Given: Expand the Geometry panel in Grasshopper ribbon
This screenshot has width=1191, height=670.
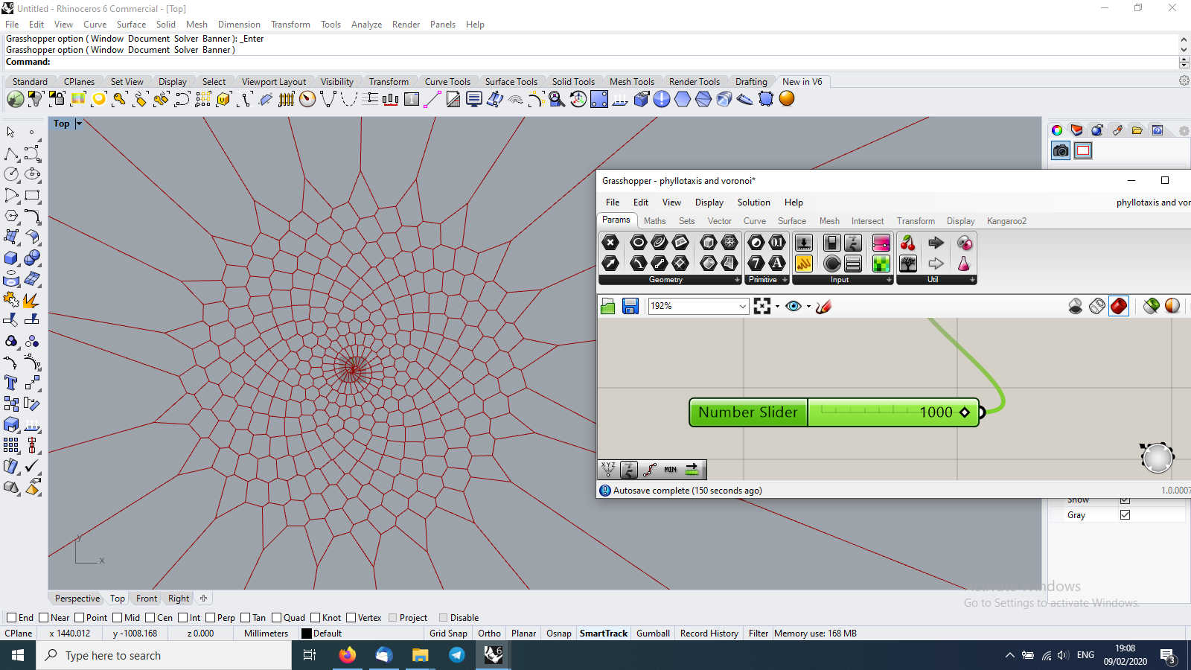Looking at the screenshot, I should point(737,280).
